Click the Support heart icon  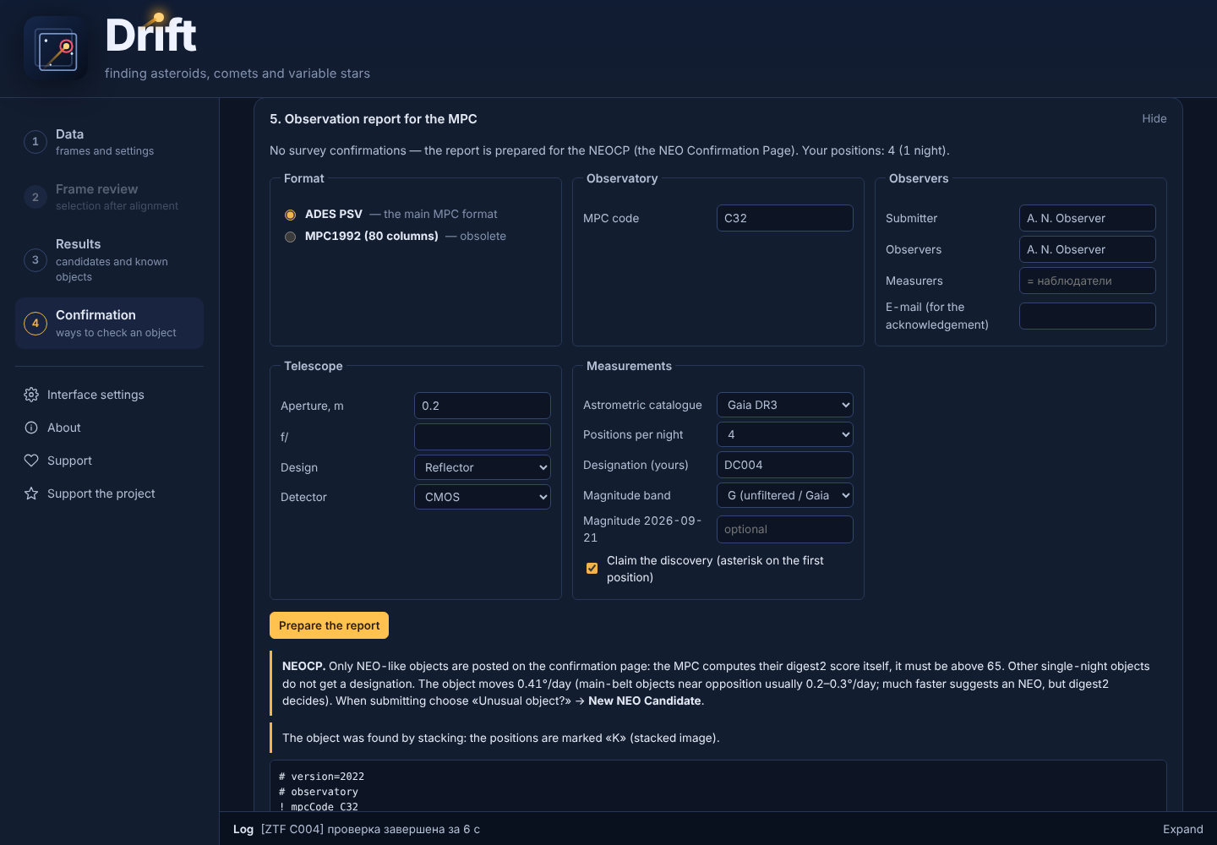pyautogui.click(x=31, y=461)
